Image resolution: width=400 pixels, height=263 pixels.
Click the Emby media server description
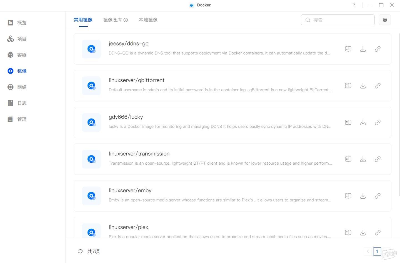(x=220, y=200)
